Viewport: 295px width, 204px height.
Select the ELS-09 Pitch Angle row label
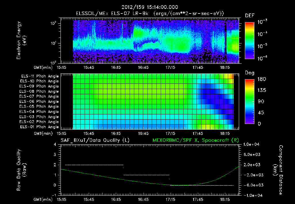[39, 86]
